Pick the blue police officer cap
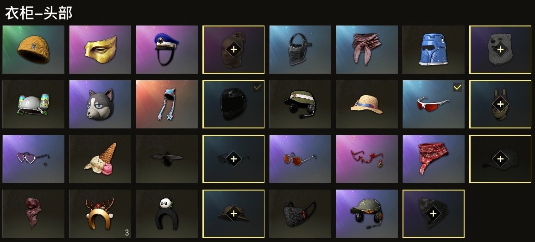This screenshot has width=535, height=242. pyautogui.click(x=167, y=50)
